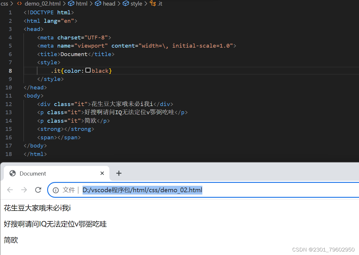The image size is (359, 255).
Task: Click the black color value in CSS rule
Action: point(100,71)
